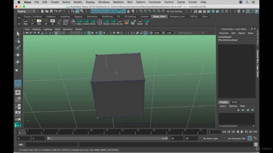Run the Cube_C shelf script
This screenshot has height=153, width=273.
(x=79, y=22)
